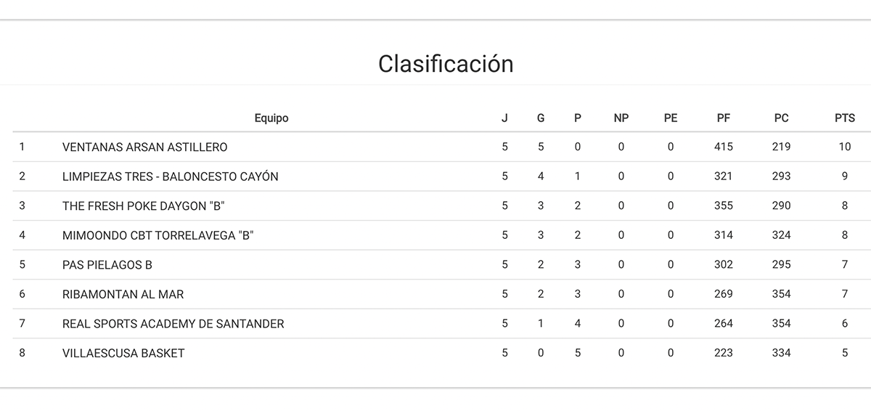Screen dimensions: 871x411
Task: Select the J column header
Action: (504, 118)
